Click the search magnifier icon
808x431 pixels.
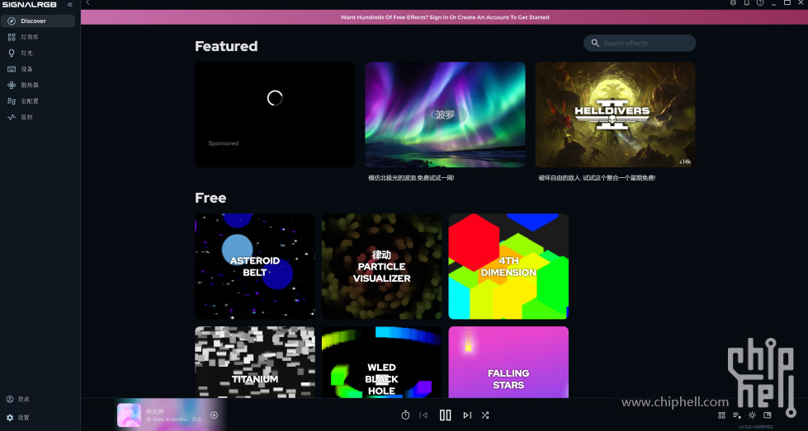click(x=595, y=43)
